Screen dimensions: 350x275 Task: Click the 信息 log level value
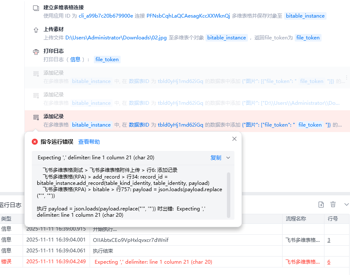point(75,60)
